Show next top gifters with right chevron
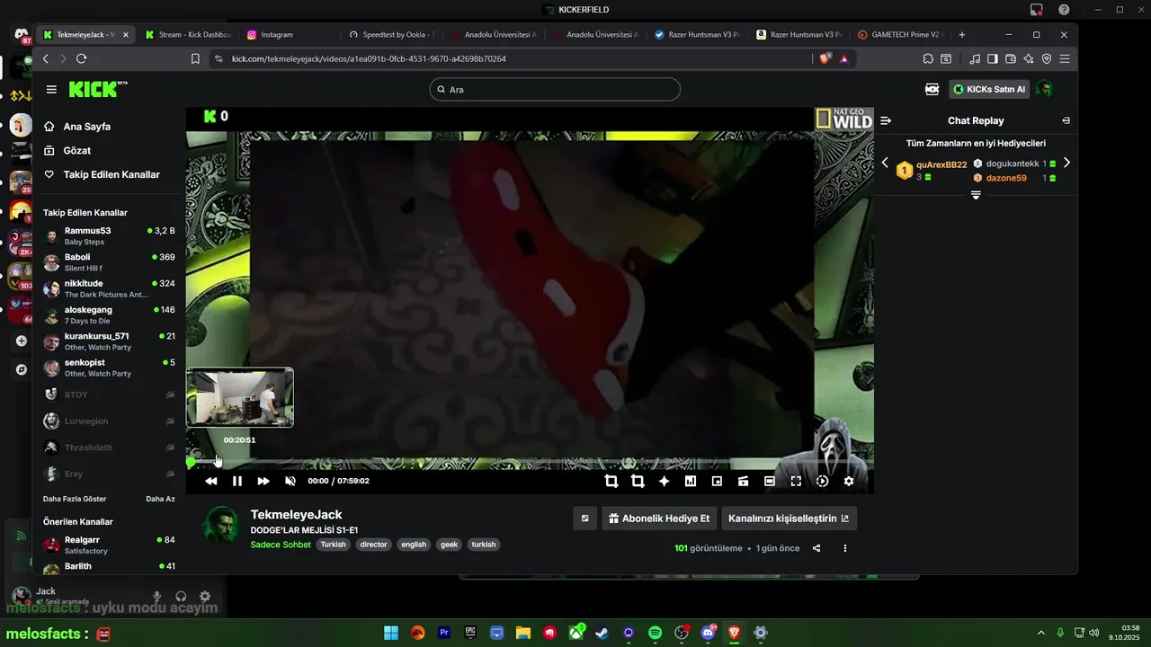The height and width of the screenshot is (647, 1151). tap(1066, 164)
